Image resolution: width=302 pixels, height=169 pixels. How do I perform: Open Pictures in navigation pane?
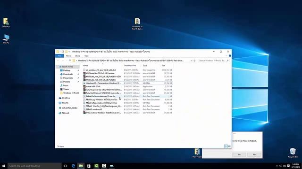click(x=67, y=82)
